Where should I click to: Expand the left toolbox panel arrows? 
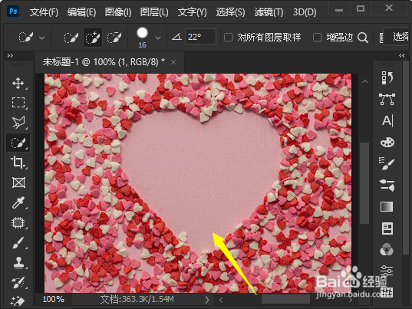(10, 56)
